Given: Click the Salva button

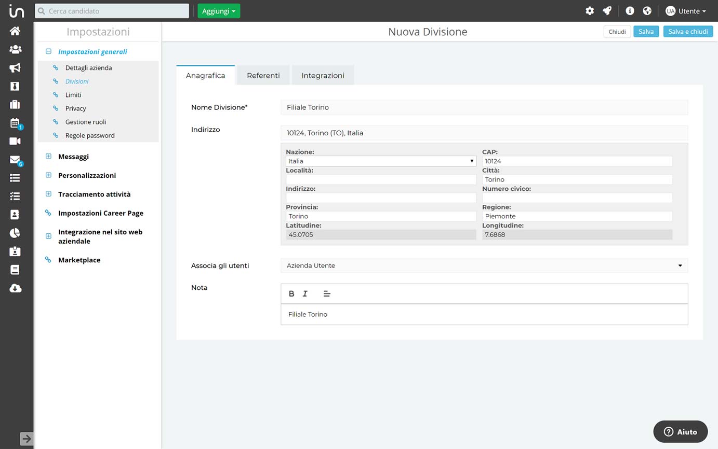Looking at the screenshot, I should point(646,32).
